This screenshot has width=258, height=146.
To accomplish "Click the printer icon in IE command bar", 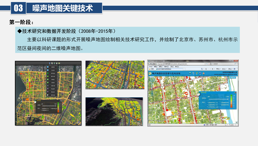I will click(x=212, y=69).
